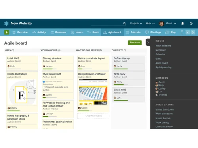Viewport: 198px width, 148px height.
Task: Open the Gerrit user dropdown
Action: [x=171, y=24]
